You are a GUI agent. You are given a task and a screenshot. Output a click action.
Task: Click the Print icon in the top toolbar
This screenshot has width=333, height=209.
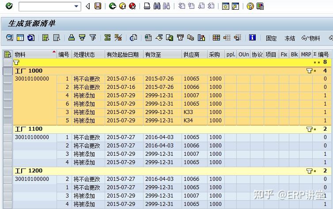pos(147,6)
